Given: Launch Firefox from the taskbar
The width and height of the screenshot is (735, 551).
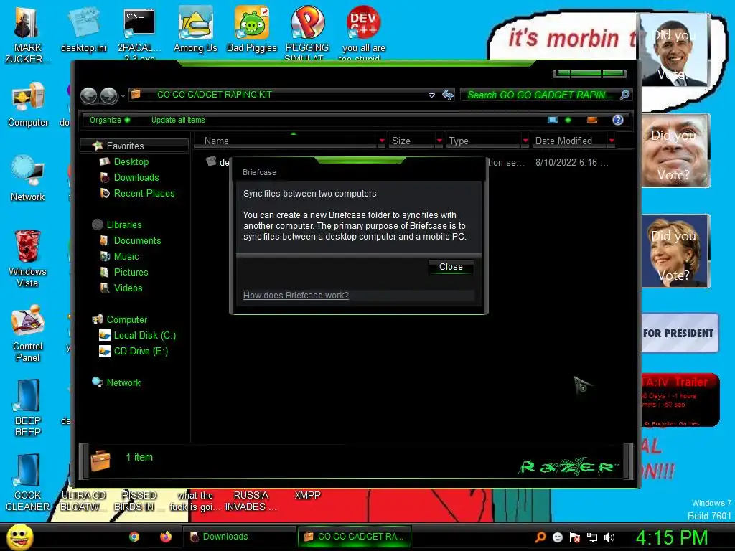Looking at the screenshot, I should pos(166,537).
